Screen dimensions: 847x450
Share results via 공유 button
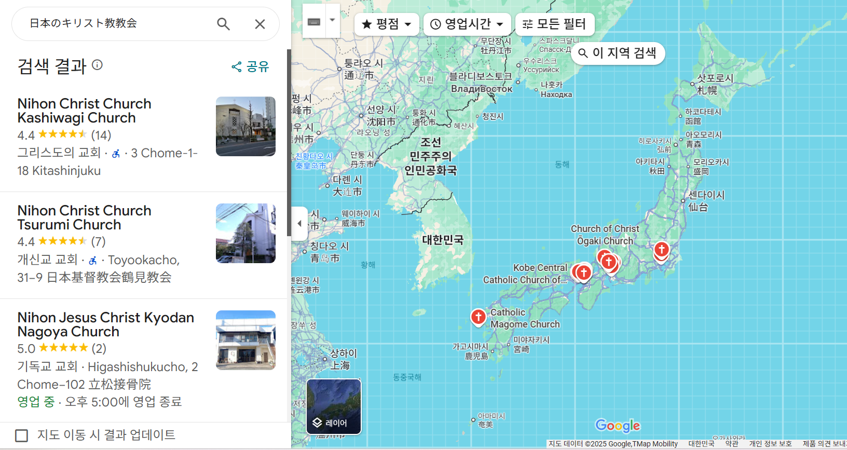coord(250,66)
